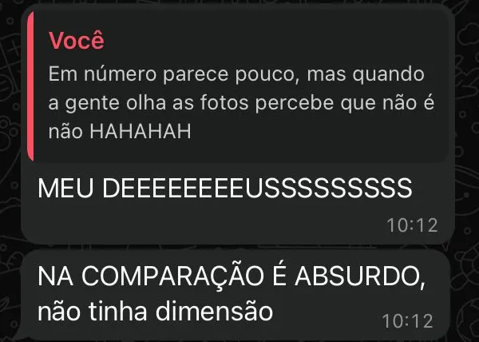Click the red vertical quote indicator bar
Screen dimensions: 479x342
30,86
